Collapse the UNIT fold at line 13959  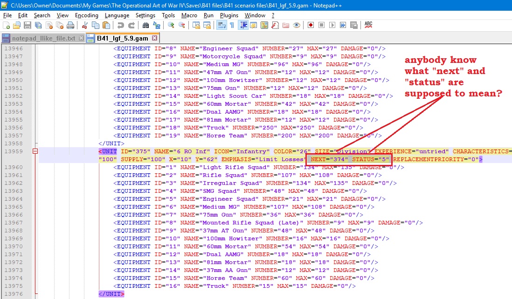pos(35,151)
